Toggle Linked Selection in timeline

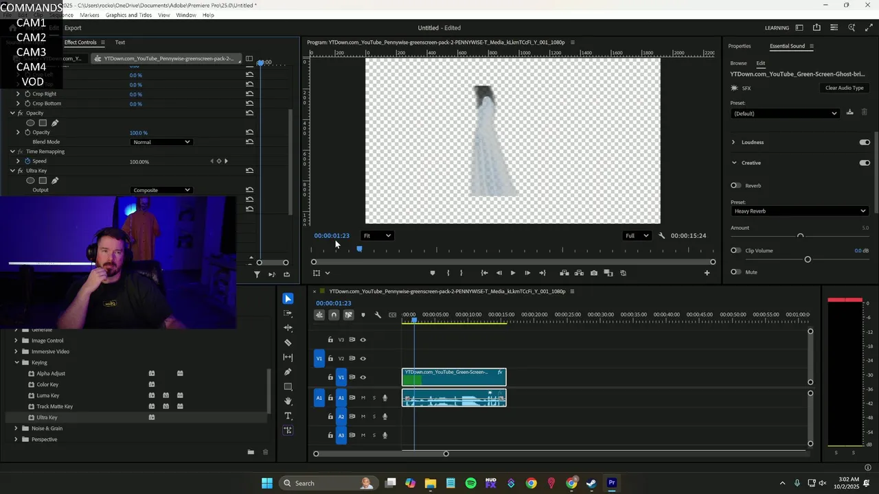[348, 315]
